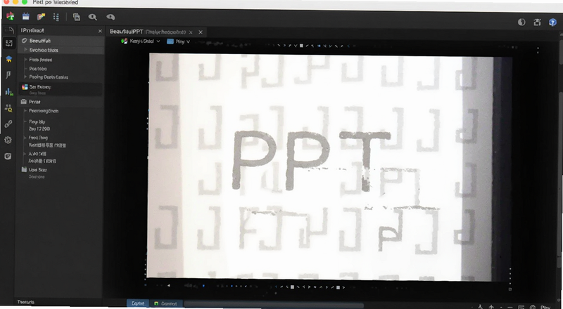Expand the 'Bachoo btos' tree row

point(25,50)
